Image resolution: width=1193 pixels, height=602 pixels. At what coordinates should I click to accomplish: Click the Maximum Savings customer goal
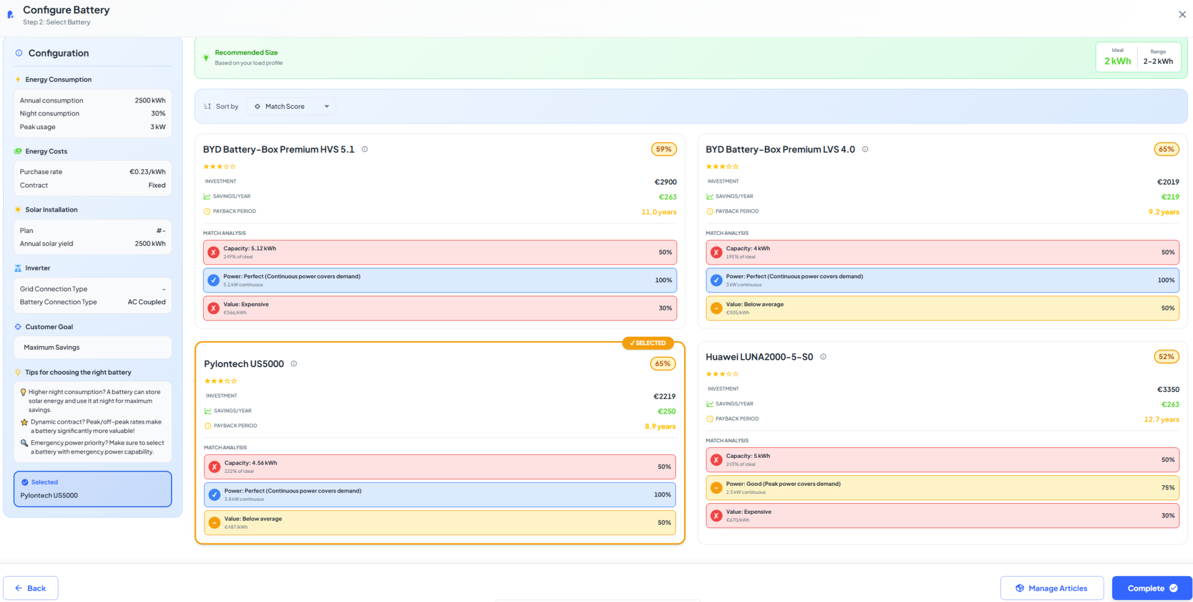93,347
